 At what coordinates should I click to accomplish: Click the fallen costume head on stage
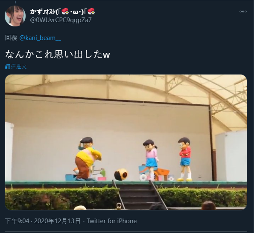click(x=121, y=175)
